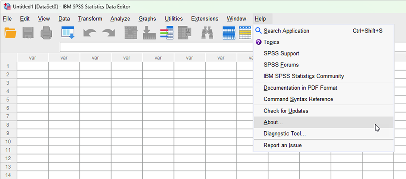Click the Save floppy disk icon
Viewport: 406px width, 179px height.
pyautogui.click(x=28, y=33)
